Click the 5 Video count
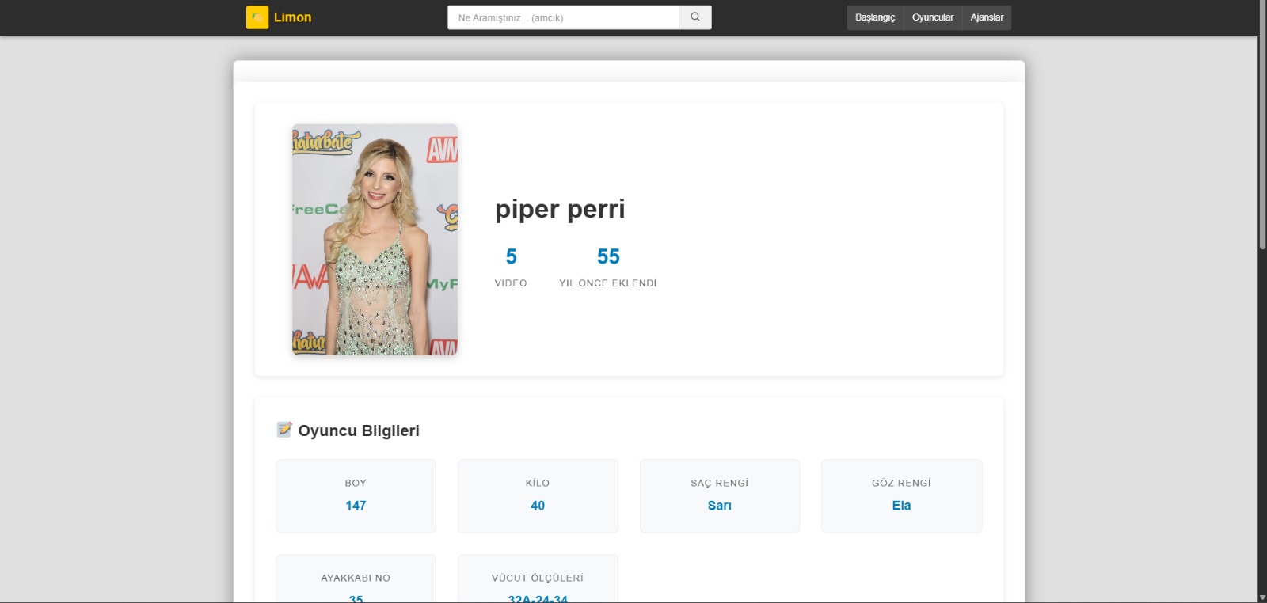The width and height of the screenshot is (1267, 603). coord(511,257)
